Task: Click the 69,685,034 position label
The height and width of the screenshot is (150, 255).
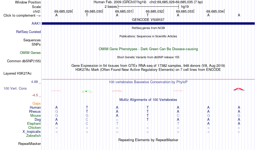Action: pyautogui.click(x=215, y=12)
